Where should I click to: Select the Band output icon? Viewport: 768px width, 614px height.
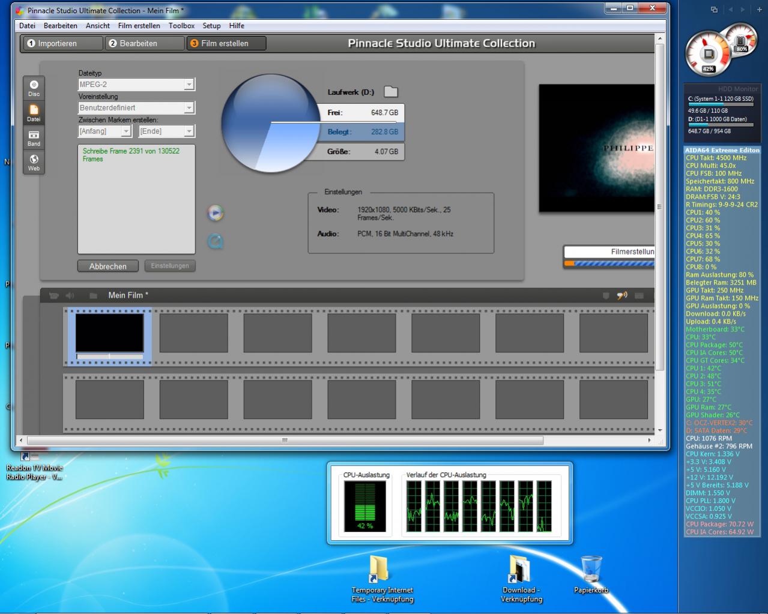click(34, 138)
